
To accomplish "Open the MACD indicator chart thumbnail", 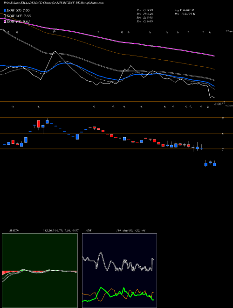I will point(40,271).
